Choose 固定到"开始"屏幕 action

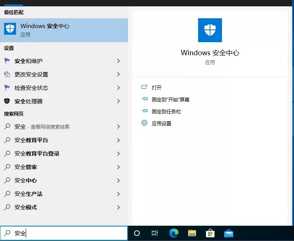click(171, 100)
